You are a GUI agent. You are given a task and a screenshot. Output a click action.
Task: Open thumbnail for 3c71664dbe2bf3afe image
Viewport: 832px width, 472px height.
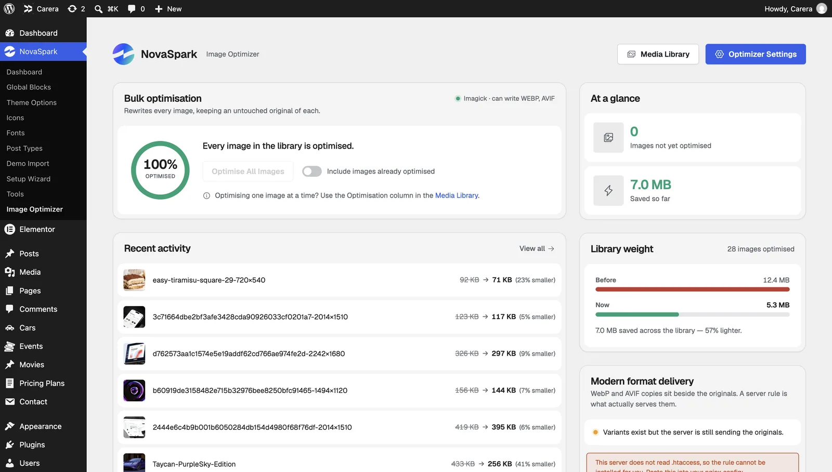click(x=134, y=317)
